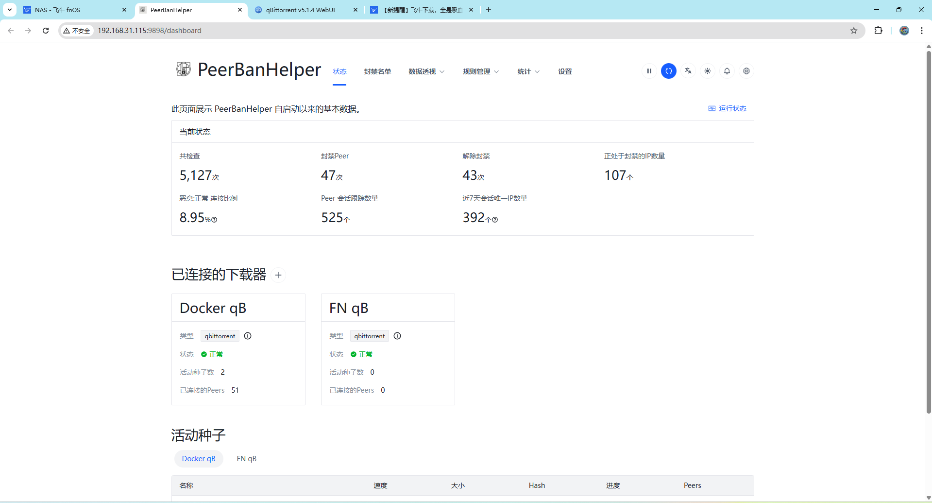Click the help icon beside 392
The height and width of the screenshot is (503, 932).
pyautogui.click(x=495, y=220)
